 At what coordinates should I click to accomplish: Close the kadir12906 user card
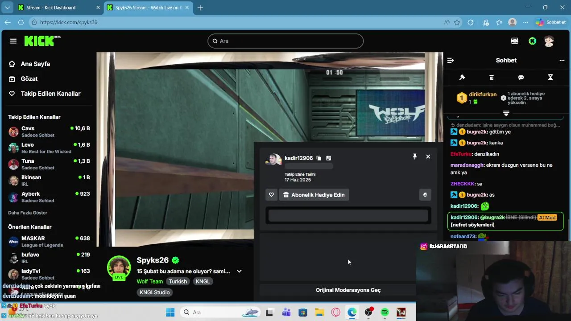click(428, 156)
